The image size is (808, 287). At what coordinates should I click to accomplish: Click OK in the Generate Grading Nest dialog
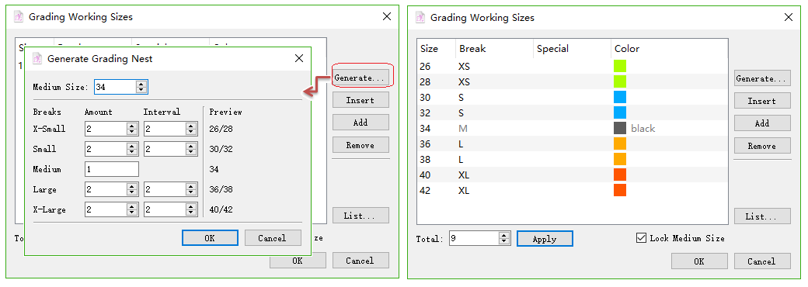coord(210,238)
